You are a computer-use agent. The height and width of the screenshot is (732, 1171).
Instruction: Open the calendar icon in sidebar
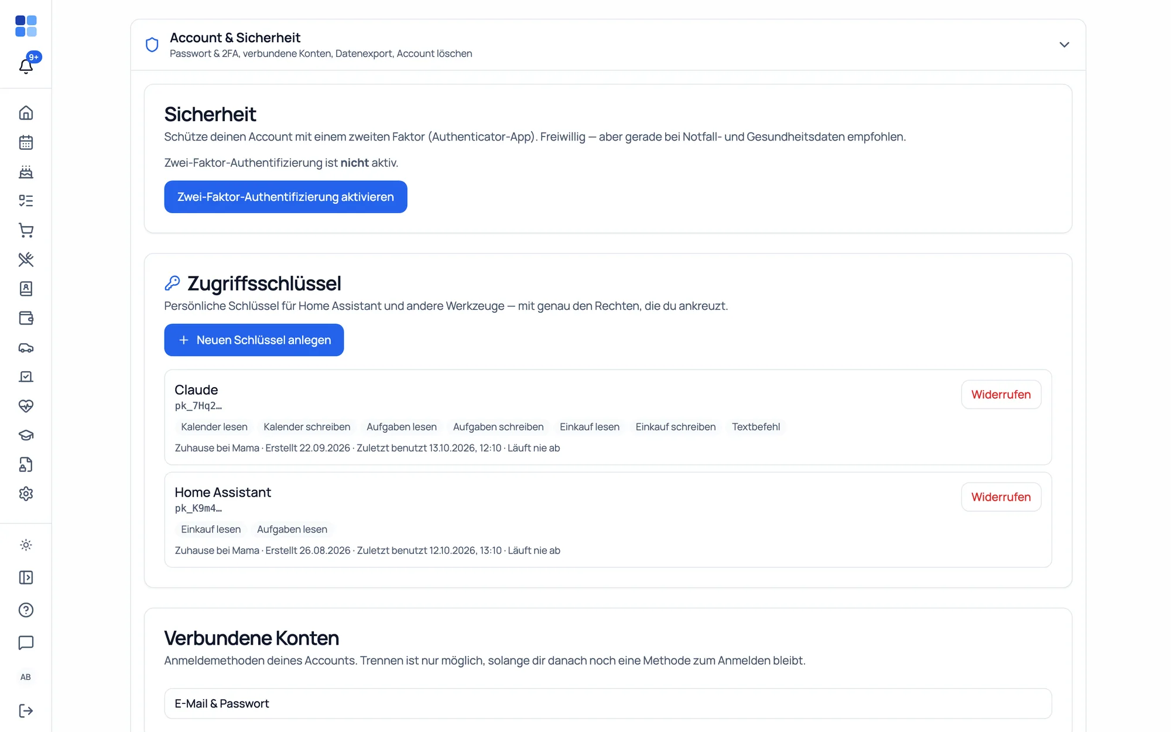[26, 142]
